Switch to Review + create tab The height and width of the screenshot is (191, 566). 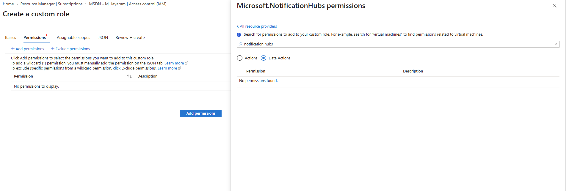pos(130,37)
